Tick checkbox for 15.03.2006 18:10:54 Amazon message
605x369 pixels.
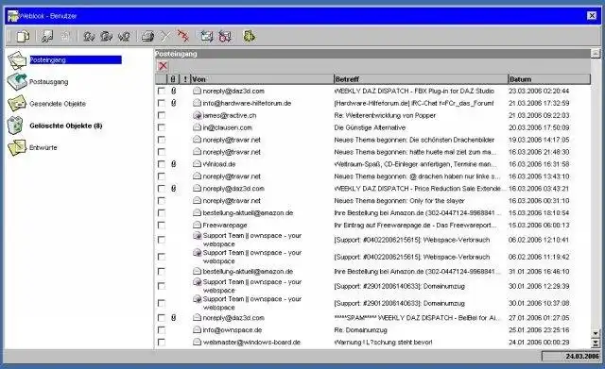(162, 213)
